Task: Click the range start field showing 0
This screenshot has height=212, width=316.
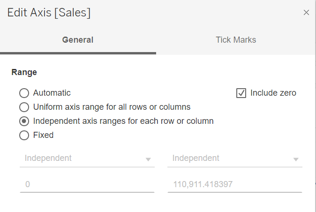Action: click(87, 185)
